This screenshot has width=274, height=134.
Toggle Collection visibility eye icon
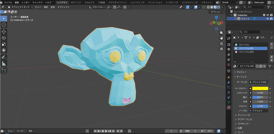point(267,15)
